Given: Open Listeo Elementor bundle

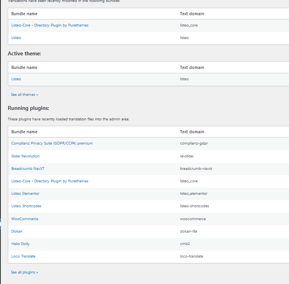Looking at the screenshot, I should (25, 194).
